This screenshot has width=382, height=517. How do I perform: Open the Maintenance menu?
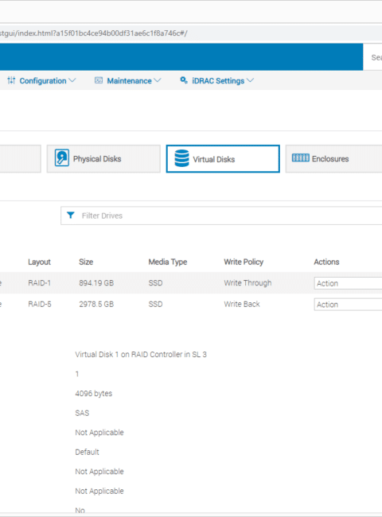tap(128, 81)
